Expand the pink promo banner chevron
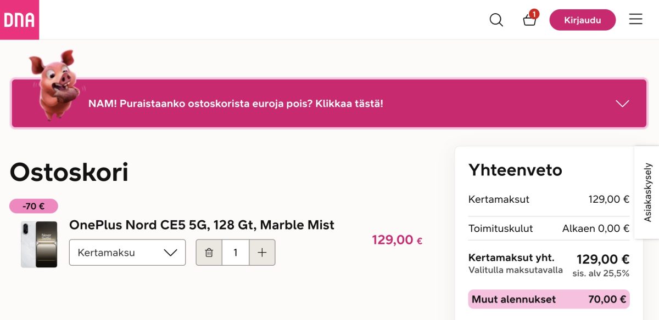The width and height of the screenshot is (659, 320). 622,104
